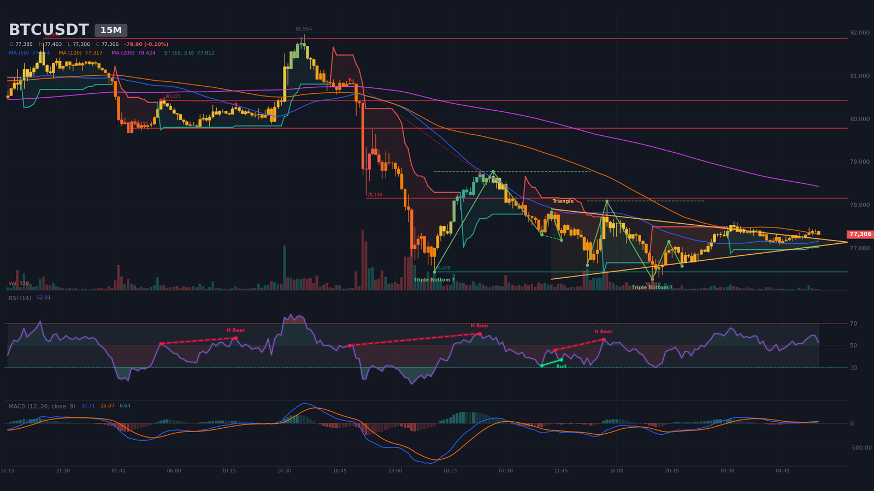Click the RSI 70 axis level
Screen dimensions: 874x491
[x=853, y=324]
